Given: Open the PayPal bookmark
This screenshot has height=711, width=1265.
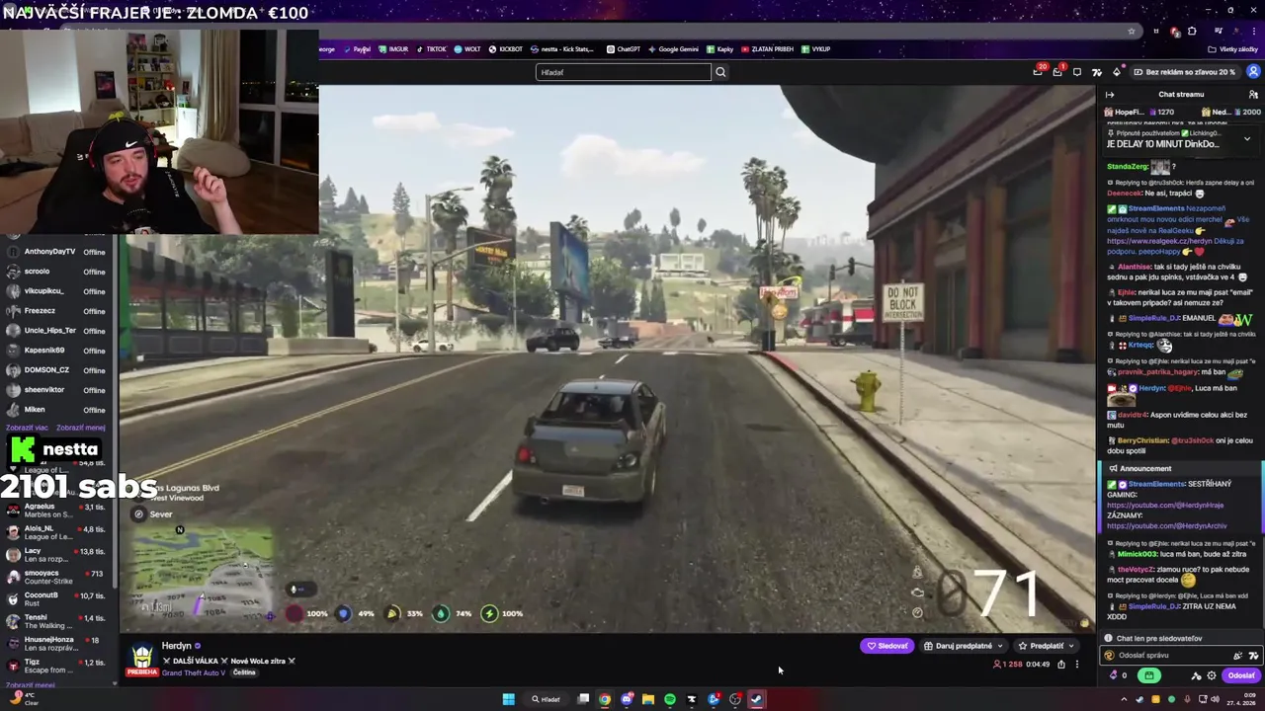Looking at the screenshot, I should [358, 49].
